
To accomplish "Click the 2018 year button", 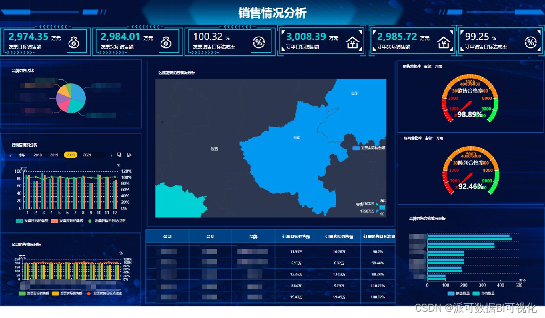I will [38, 155].
